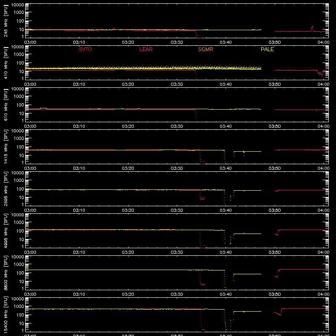Click the 03:10 time label under 8800 MHz plot
Screen dimensions: 336x336
[79, 294]
